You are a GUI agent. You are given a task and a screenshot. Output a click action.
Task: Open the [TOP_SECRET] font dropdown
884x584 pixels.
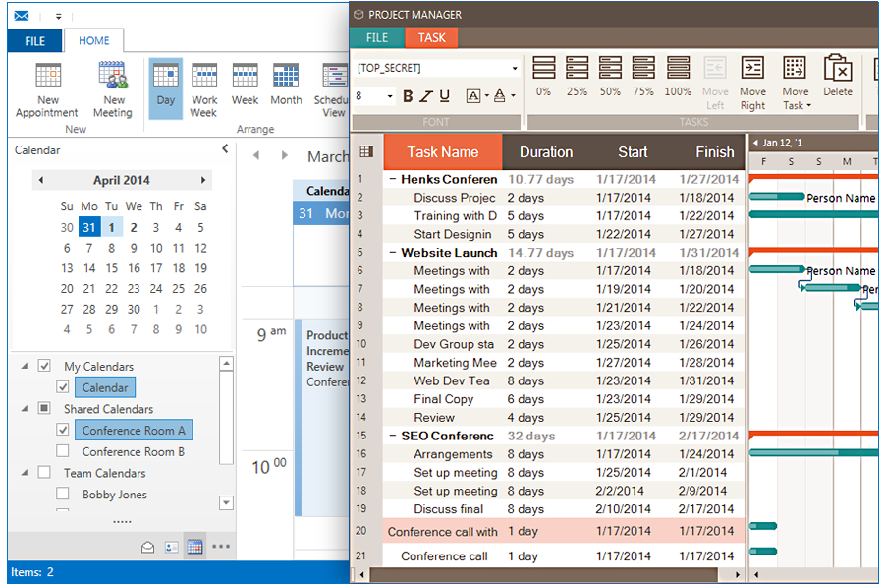tap(514, 68)
